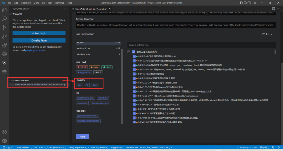The height and width of the screenshot is (151, 283).
Task: Open the File menu
Action: pos(10,3)
